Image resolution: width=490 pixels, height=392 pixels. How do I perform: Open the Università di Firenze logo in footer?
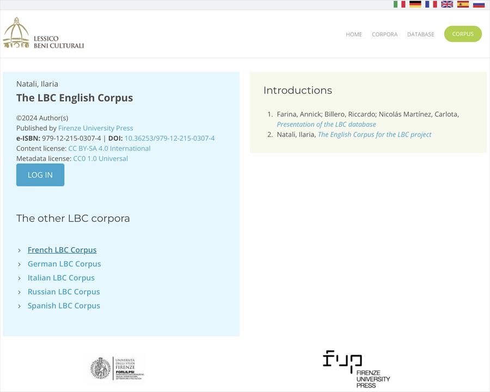pos(117,369)
